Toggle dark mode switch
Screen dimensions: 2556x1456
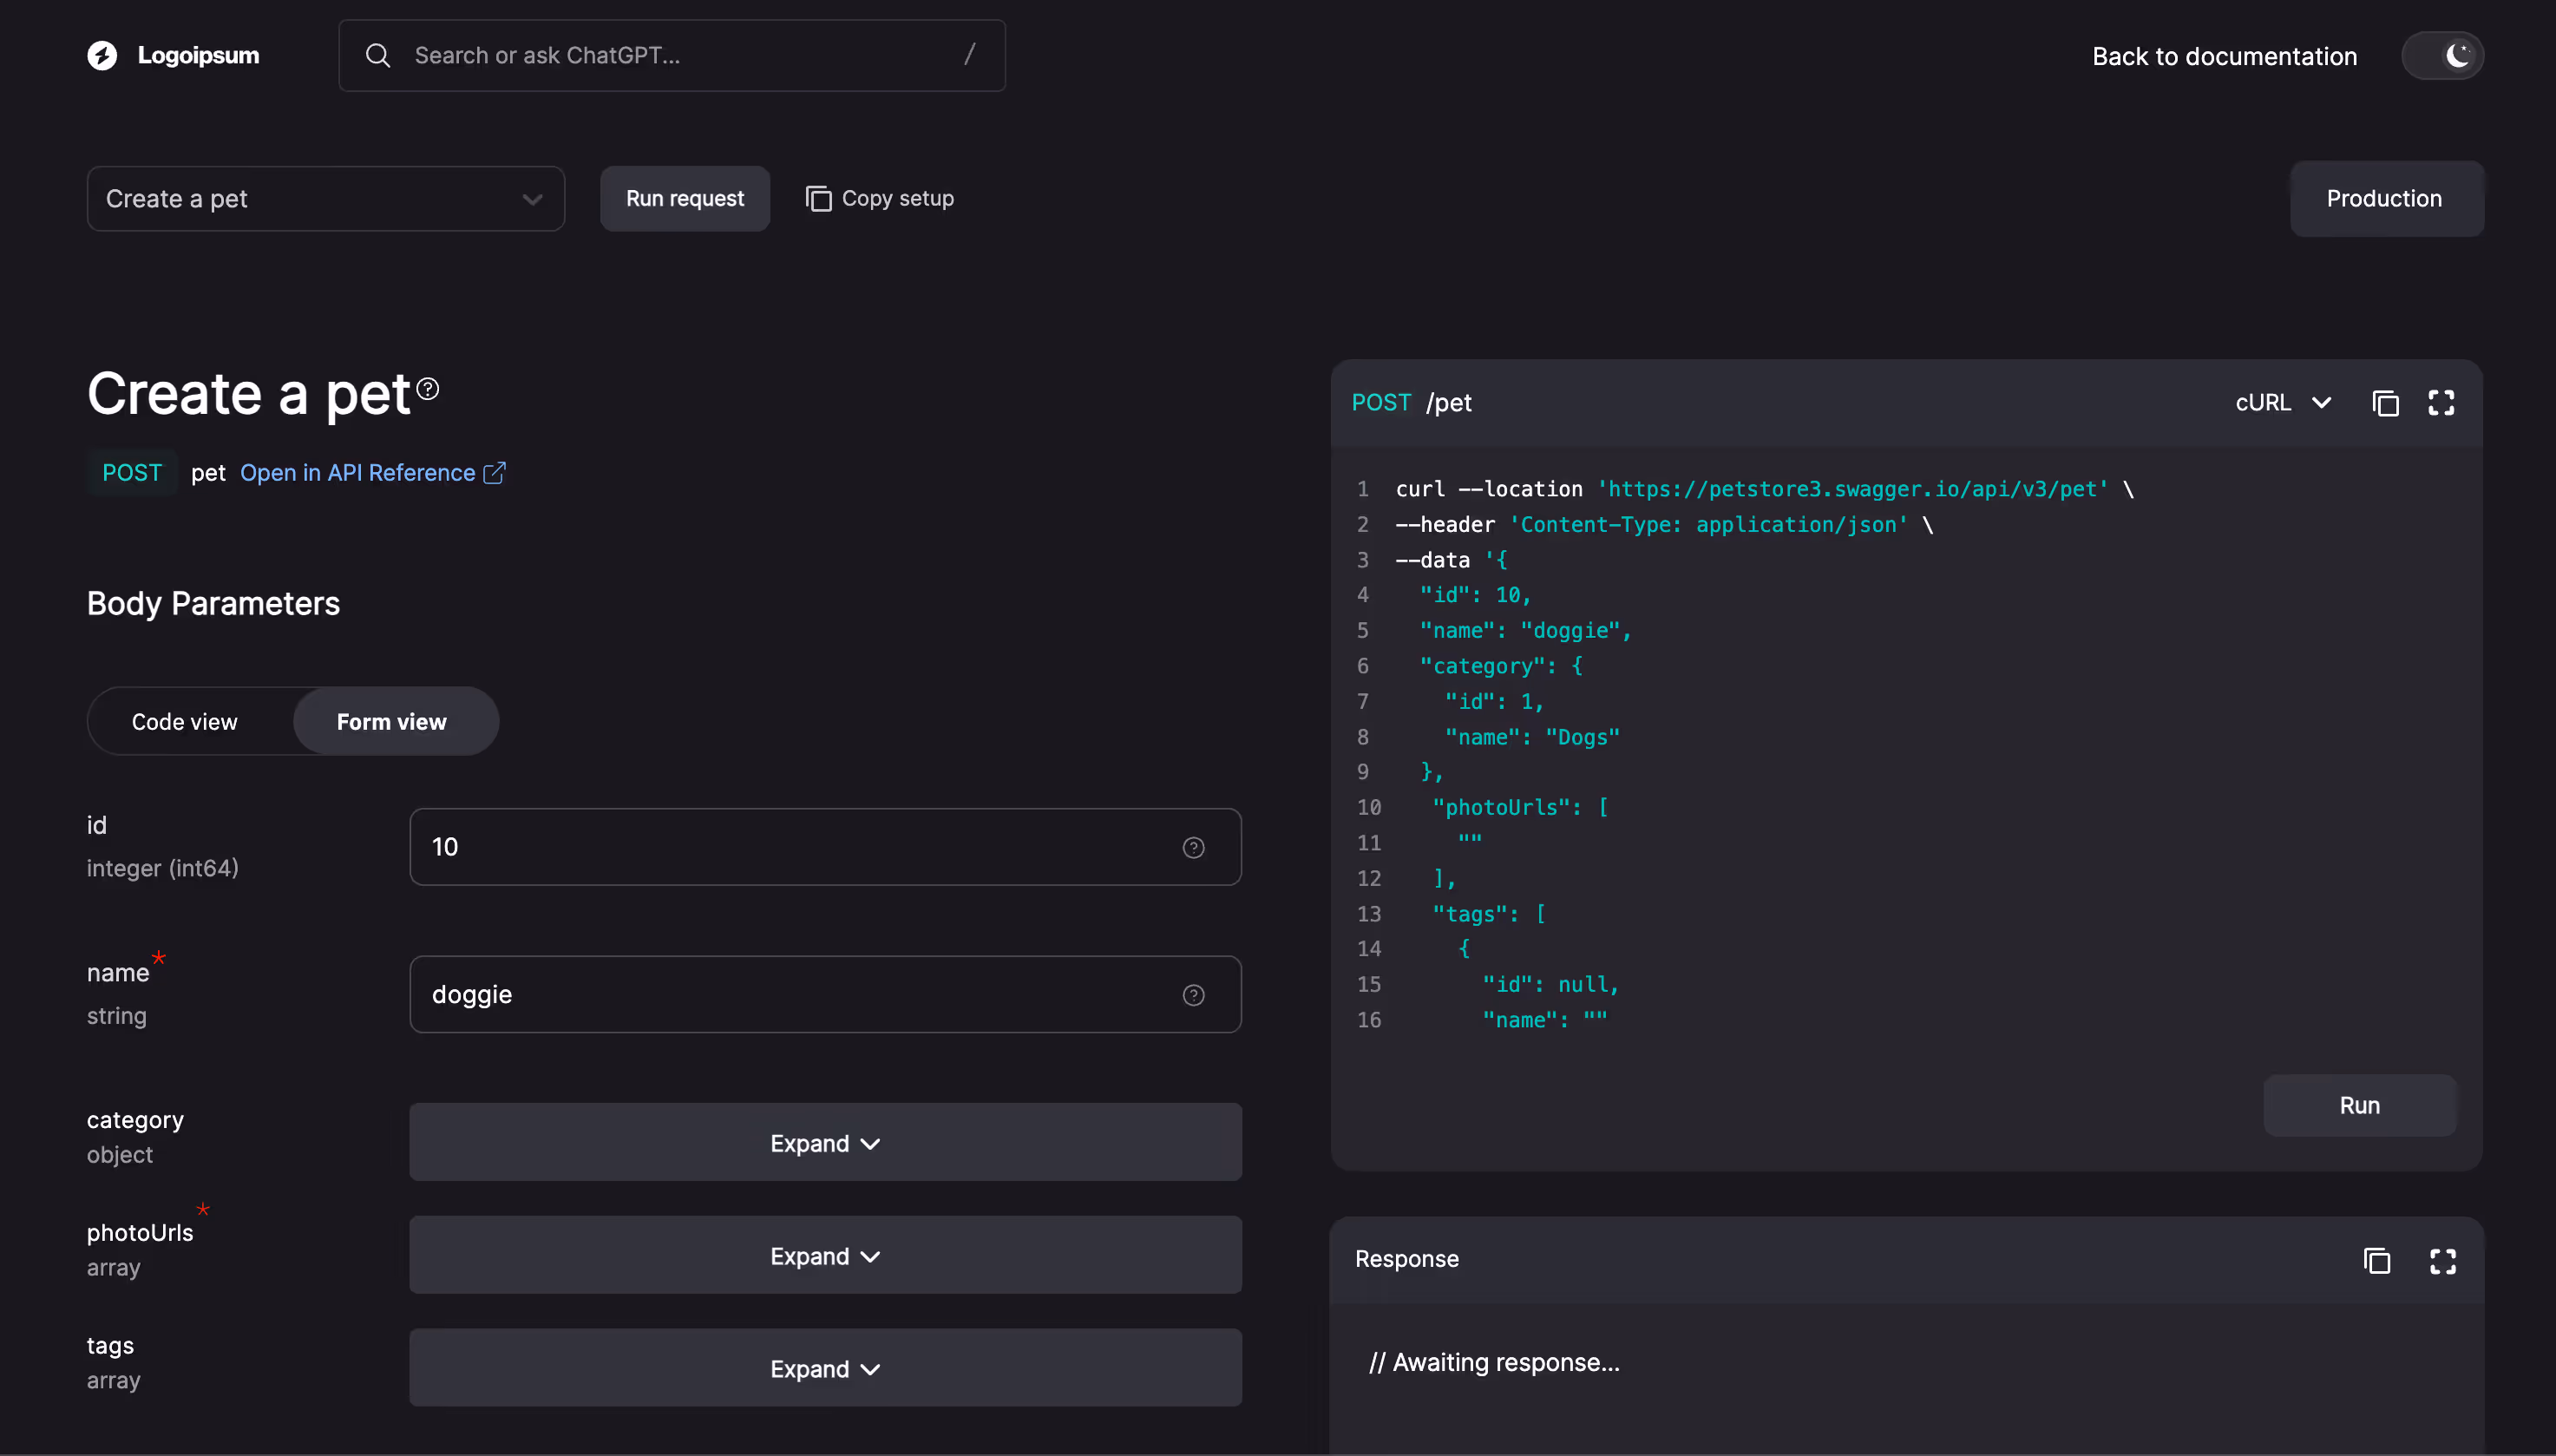click(2442, 55)
